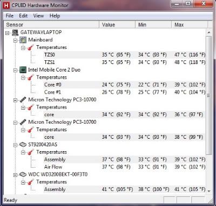Click the thermometer icon under second Micron Technology
The height and width of the screenshot is (206, 216).
click(31, 130)
